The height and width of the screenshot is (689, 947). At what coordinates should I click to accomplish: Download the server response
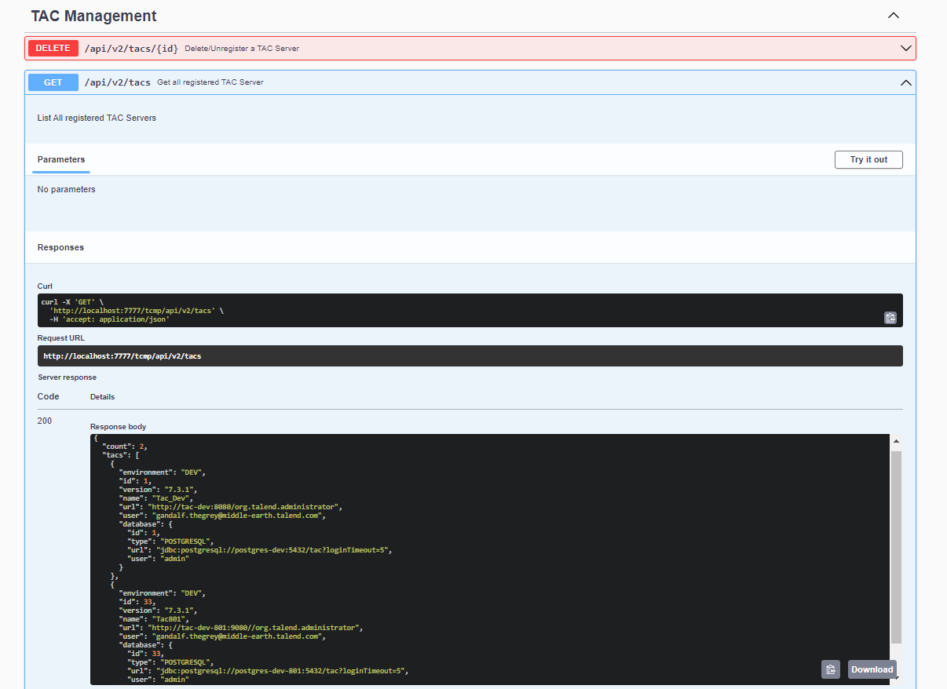click(872, 669)
